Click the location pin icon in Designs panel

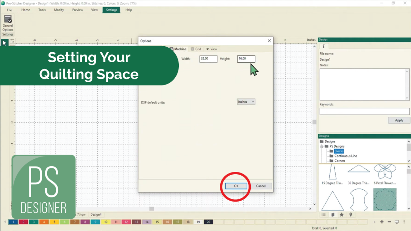[x=351, y=215]
